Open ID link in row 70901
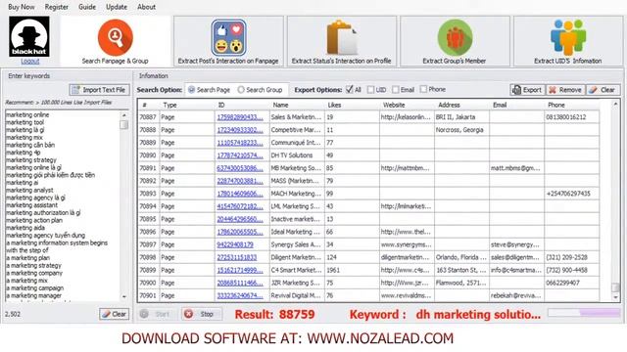Image resolution: width=627 pixels, height=352 pixels. point(240,295)
